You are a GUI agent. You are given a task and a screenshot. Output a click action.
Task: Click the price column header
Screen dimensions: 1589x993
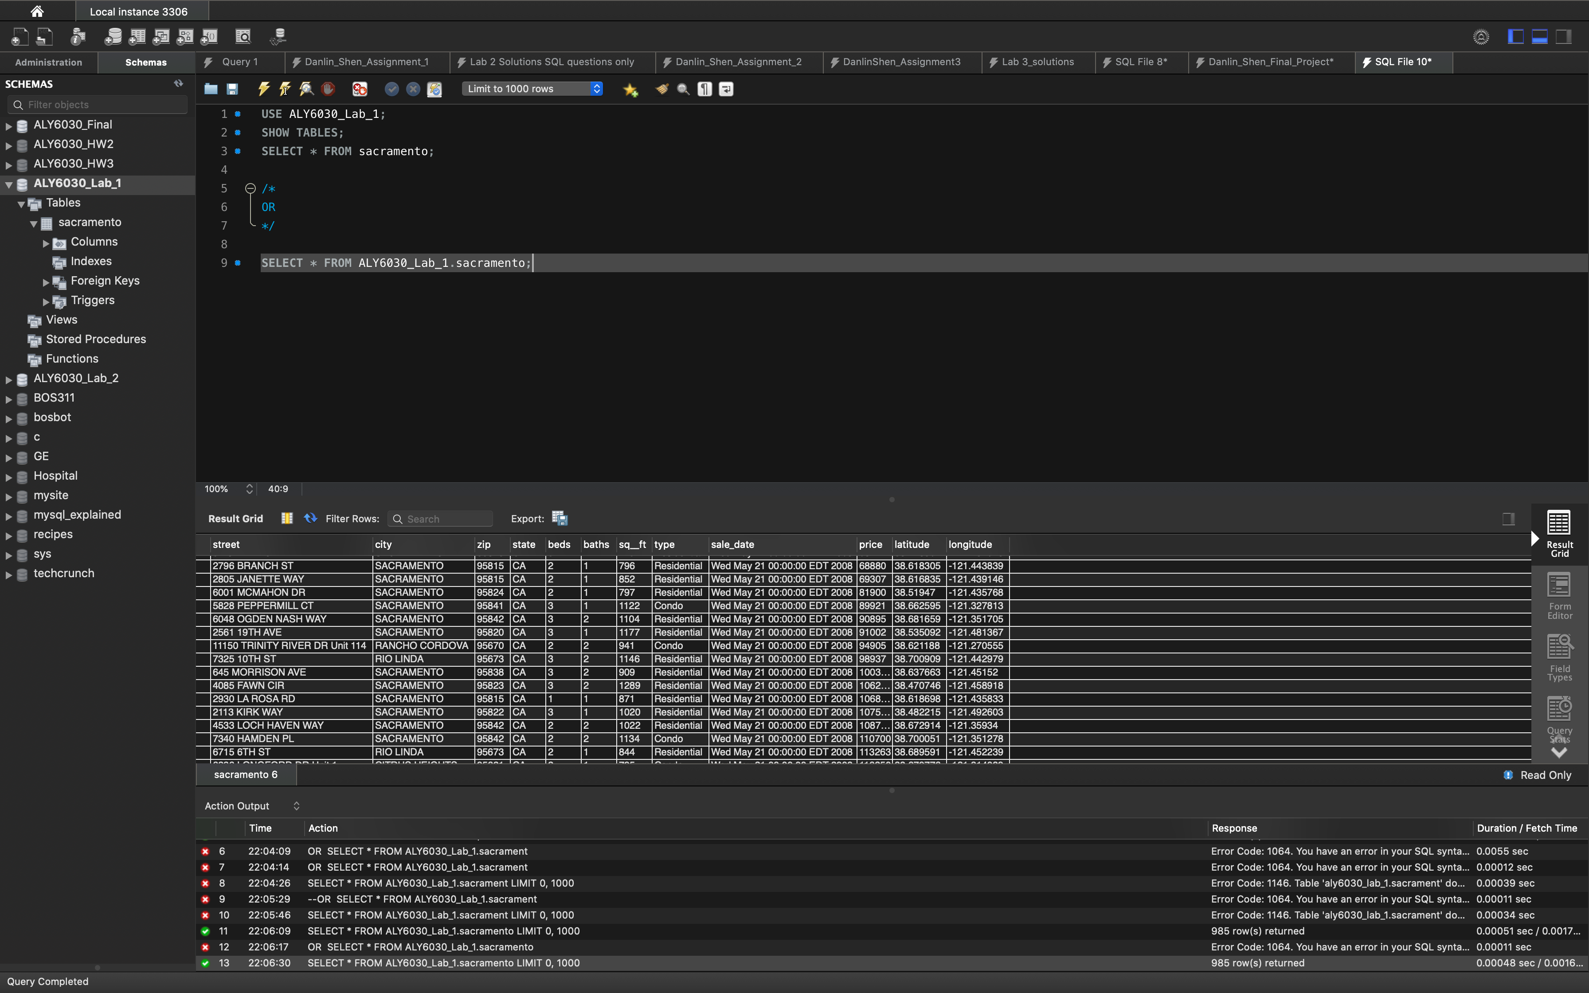[871, 544]
